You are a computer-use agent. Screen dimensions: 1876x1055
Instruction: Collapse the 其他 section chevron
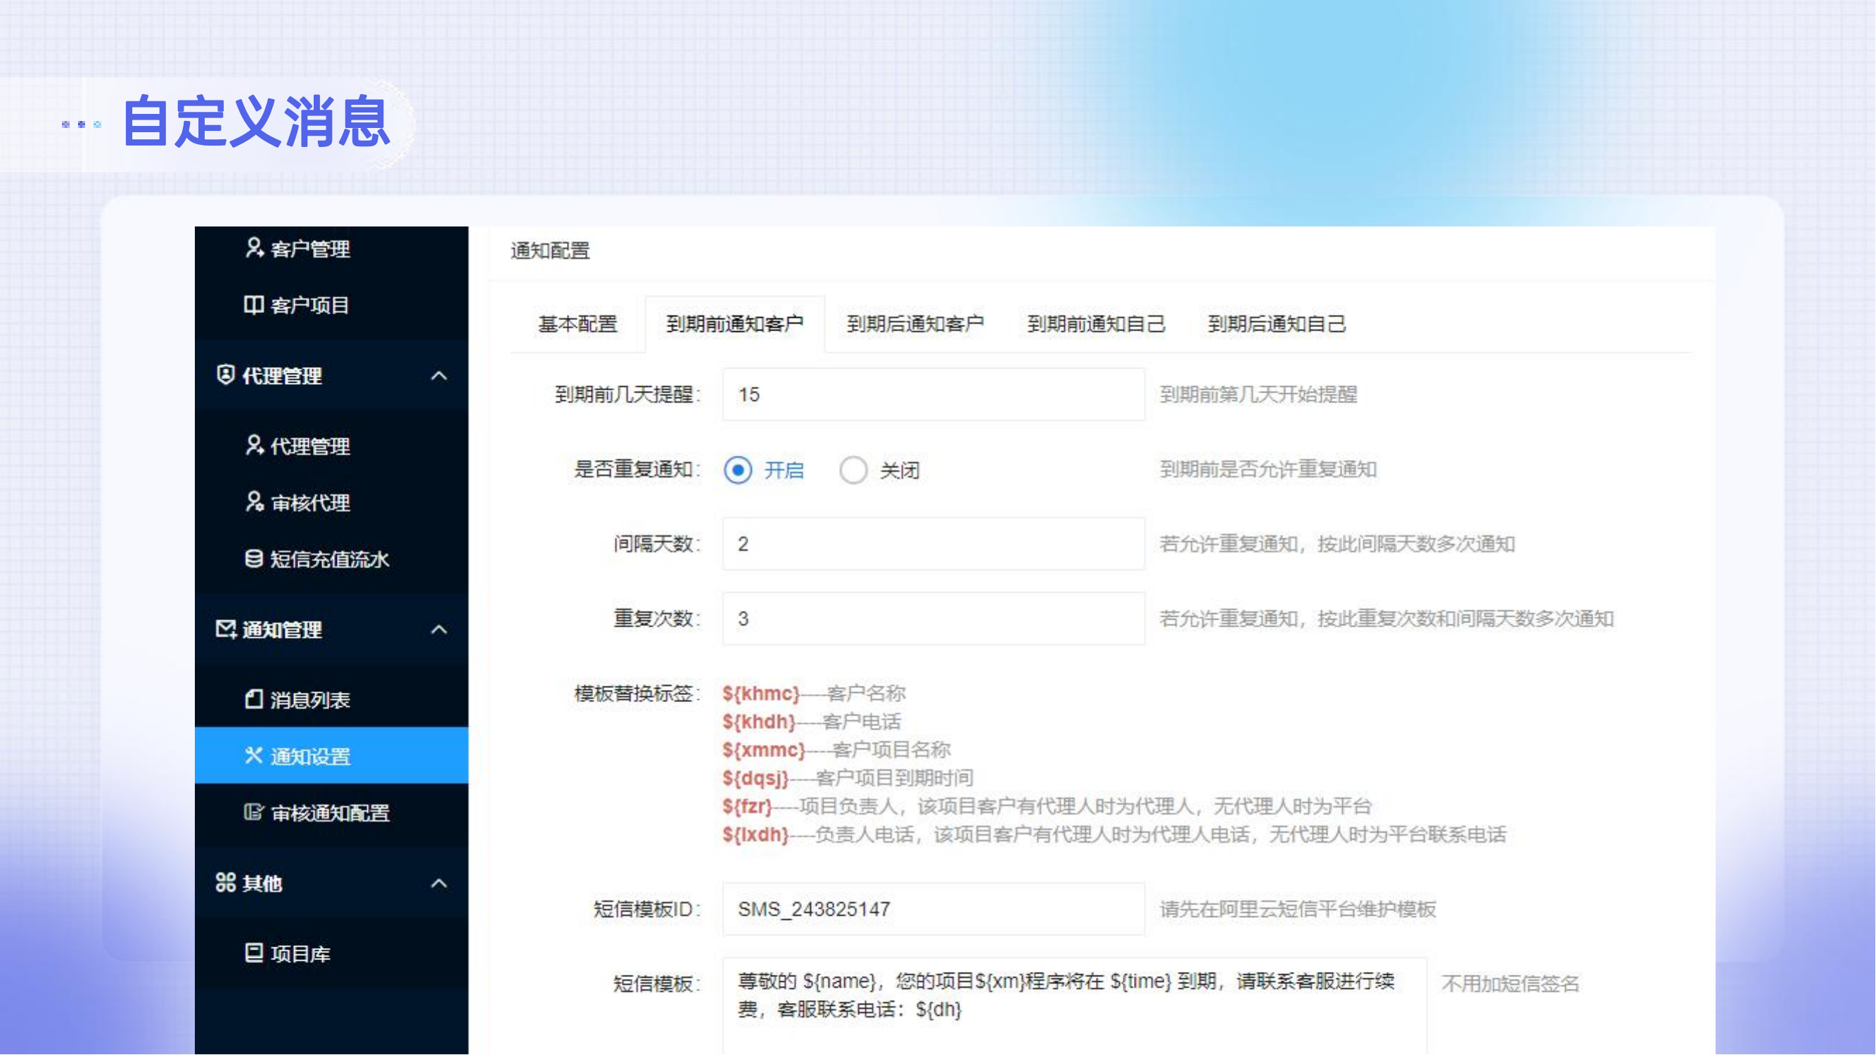(438, 883)
